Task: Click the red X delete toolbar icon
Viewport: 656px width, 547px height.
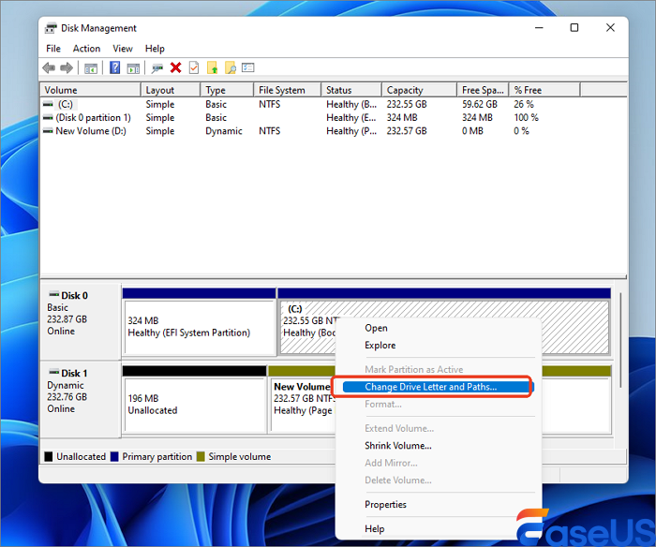Action: tap(175, 68)
